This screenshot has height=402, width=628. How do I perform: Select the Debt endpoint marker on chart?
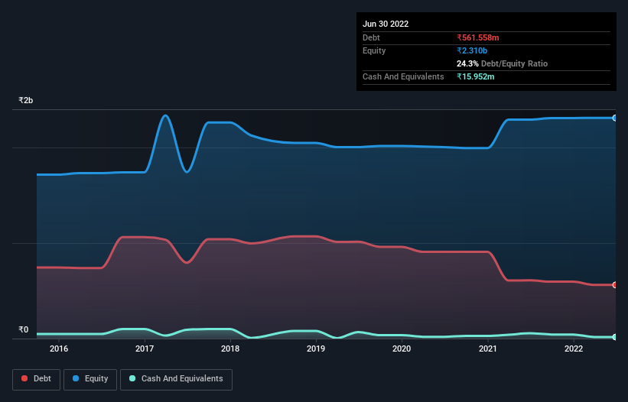point(615,285)
